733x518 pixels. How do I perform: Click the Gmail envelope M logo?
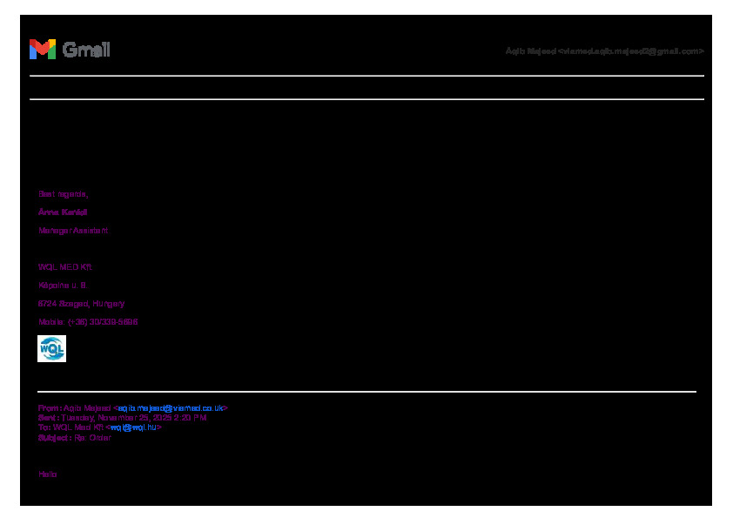click(x=42, y=50)
